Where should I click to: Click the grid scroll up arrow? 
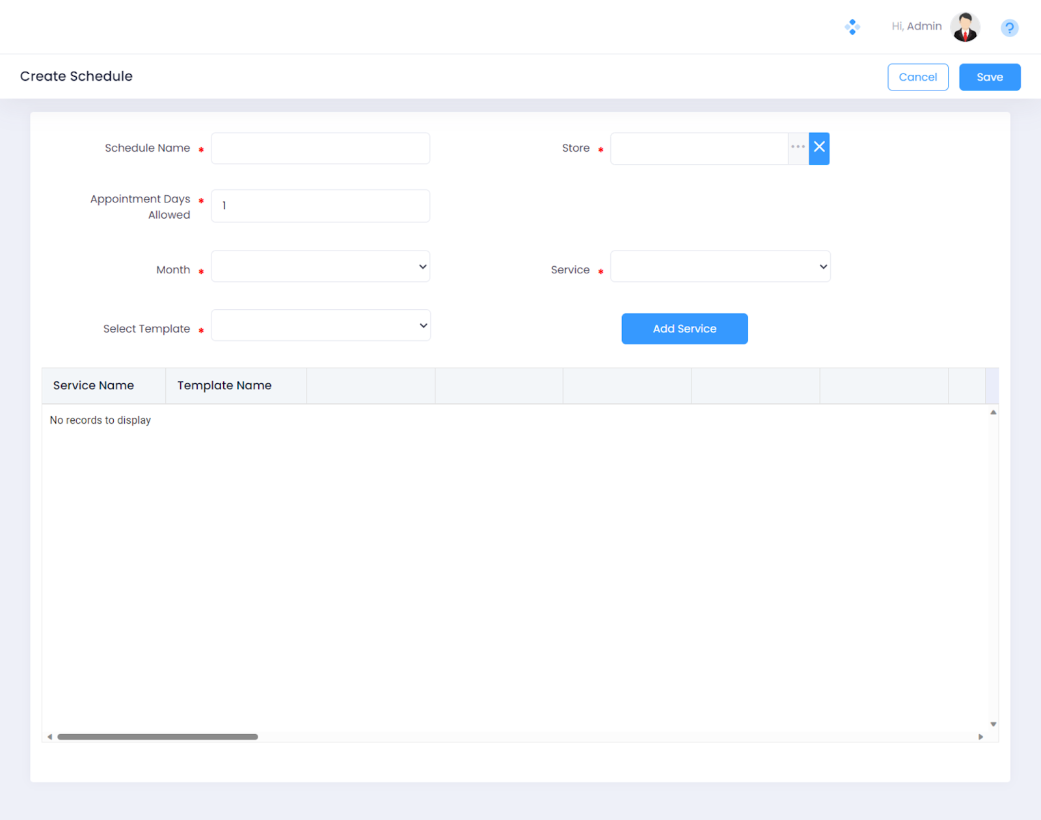click(994, 413)
